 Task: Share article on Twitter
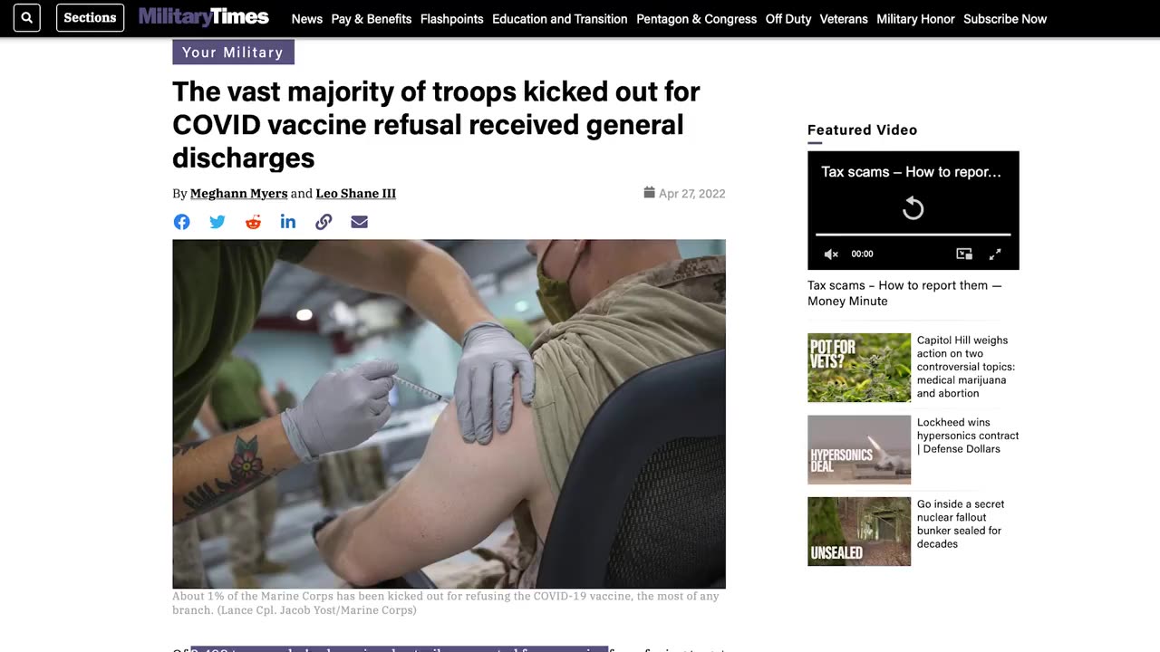(x=217, y=222)
